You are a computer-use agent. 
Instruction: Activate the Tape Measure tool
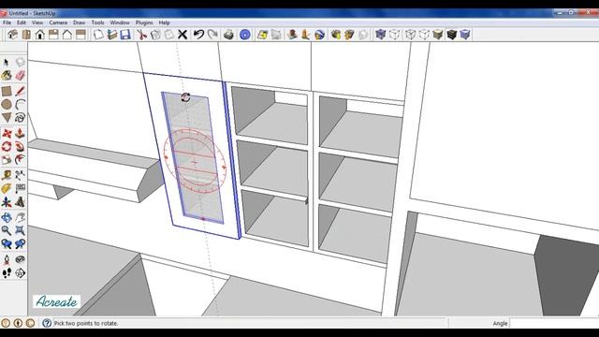click(7, 175)
